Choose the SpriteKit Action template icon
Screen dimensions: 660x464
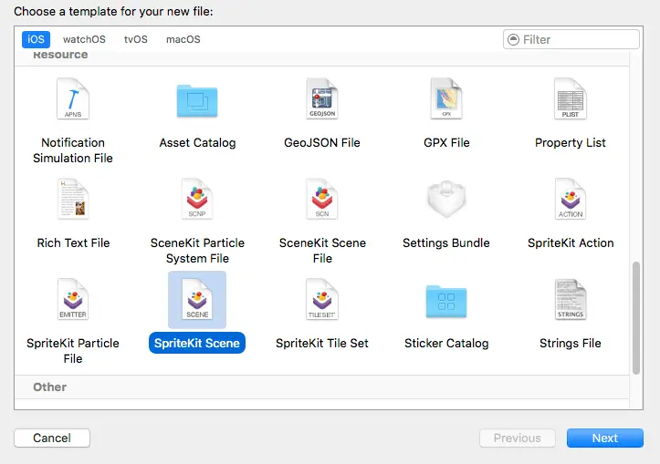pyautogui.click(x=571, y=200)
